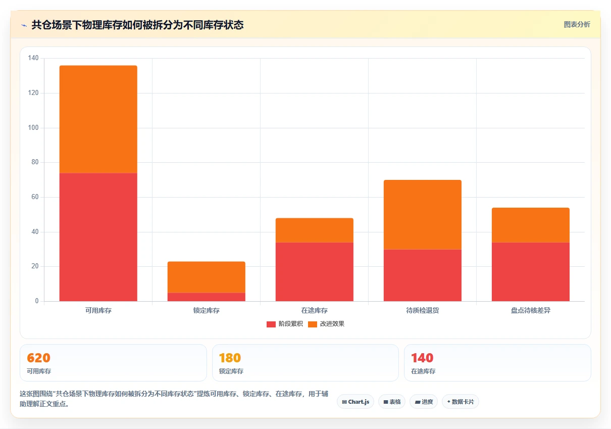Click the y-axis value 140
The image size is (611, 429).
coord(33,58)
